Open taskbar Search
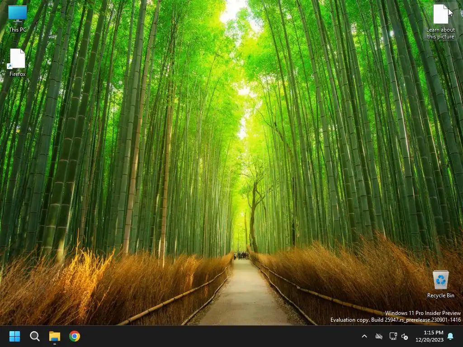Viewport: 463px width, 347px height. [x=35, y=336]
